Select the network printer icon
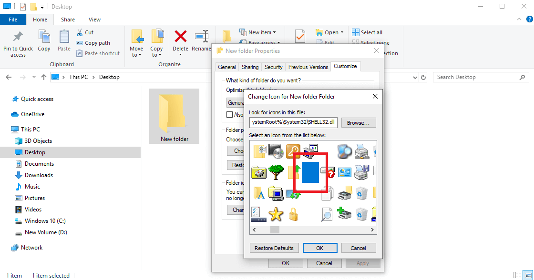Image resolution: width=534 pixels, height=280 pixels. point(361,151)
